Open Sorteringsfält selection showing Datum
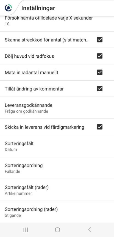This screenshot has height=237, width=114. [57, 146]
